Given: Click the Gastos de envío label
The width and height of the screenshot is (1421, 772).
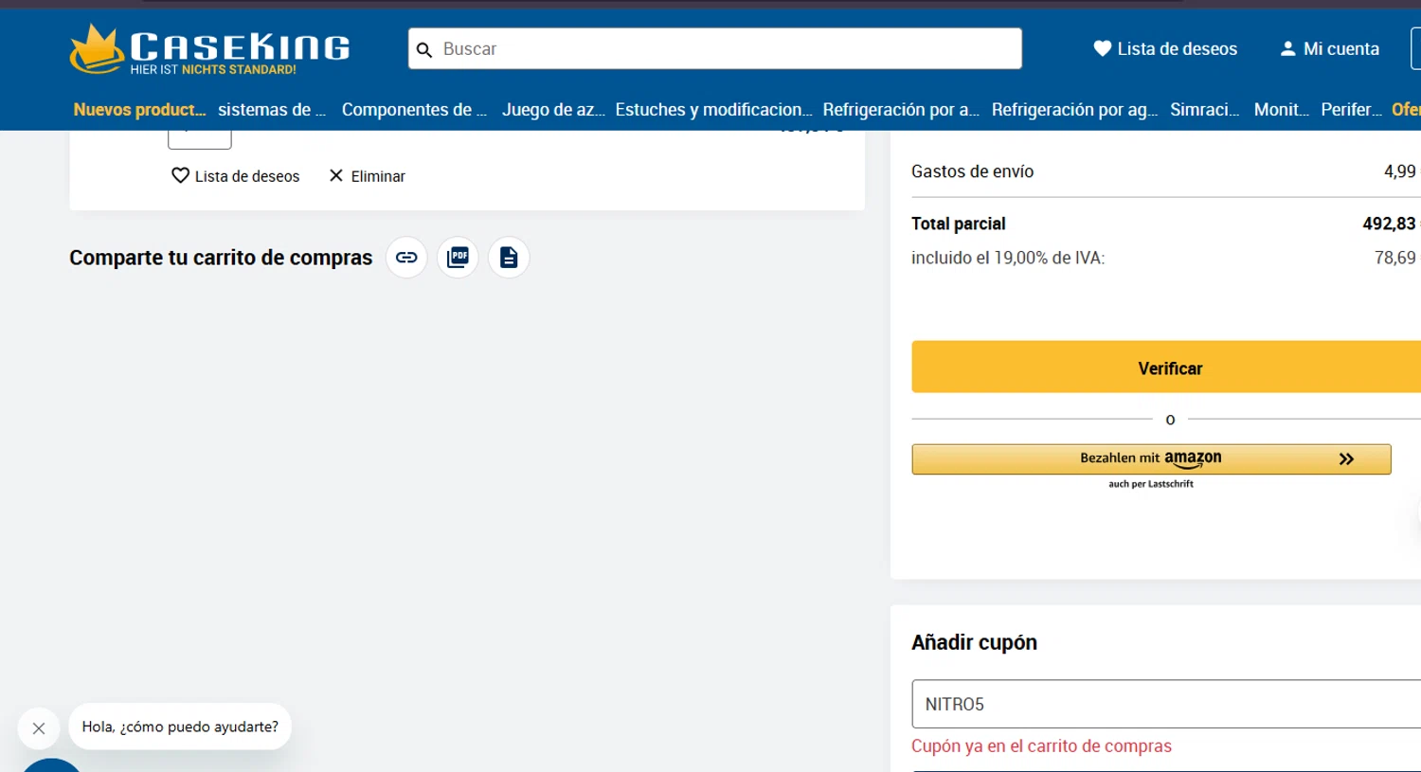Looking at the screenshot, I should point(972,171).
